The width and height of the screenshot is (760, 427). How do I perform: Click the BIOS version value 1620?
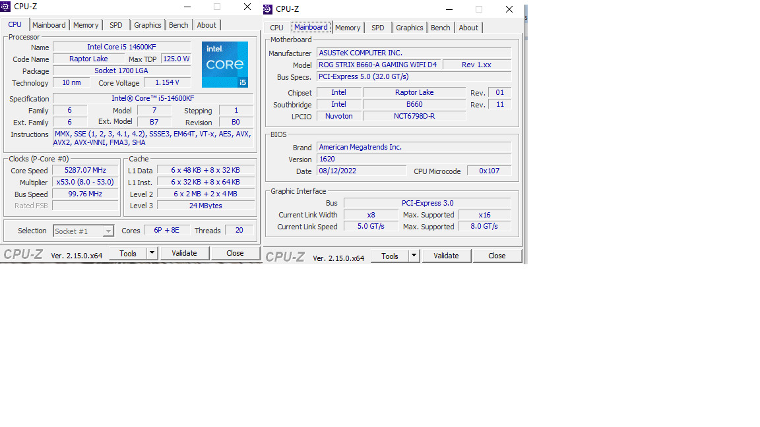[414, 159]
